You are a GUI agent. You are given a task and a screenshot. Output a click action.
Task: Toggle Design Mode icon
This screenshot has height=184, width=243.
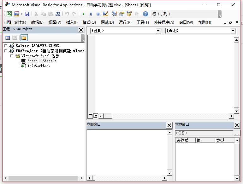[105, 14]
